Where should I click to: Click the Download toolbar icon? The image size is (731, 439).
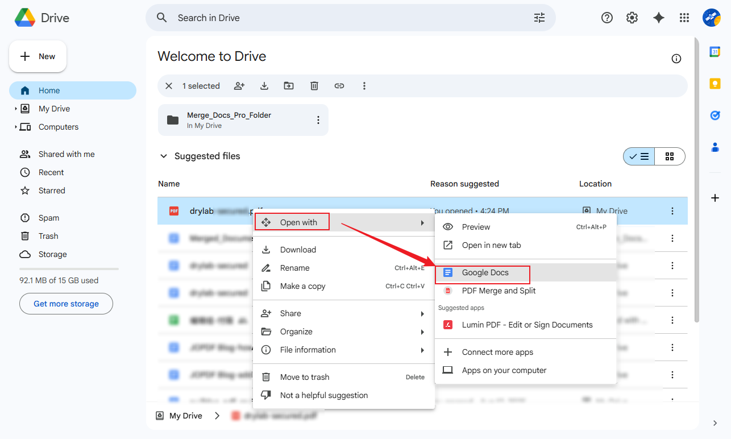(264, 86)
